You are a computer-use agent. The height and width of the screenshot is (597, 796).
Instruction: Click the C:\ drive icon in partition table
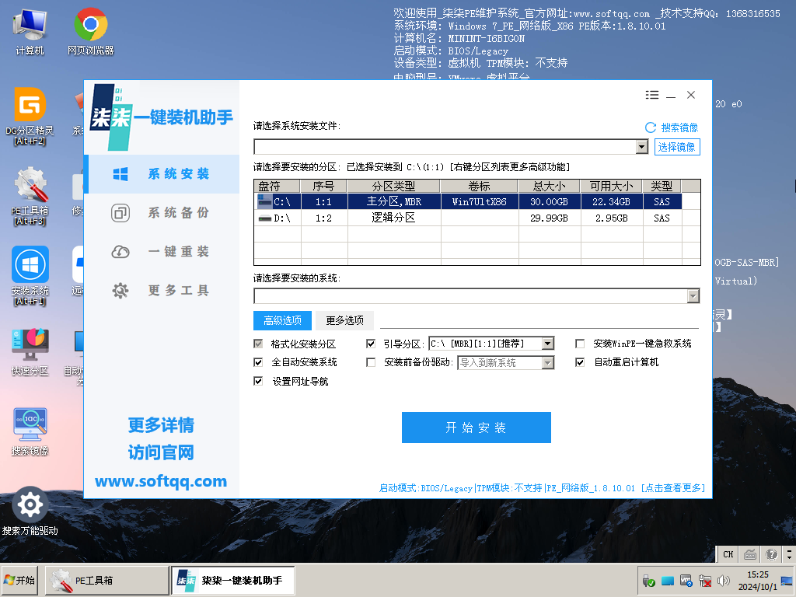tap(265, 201)
